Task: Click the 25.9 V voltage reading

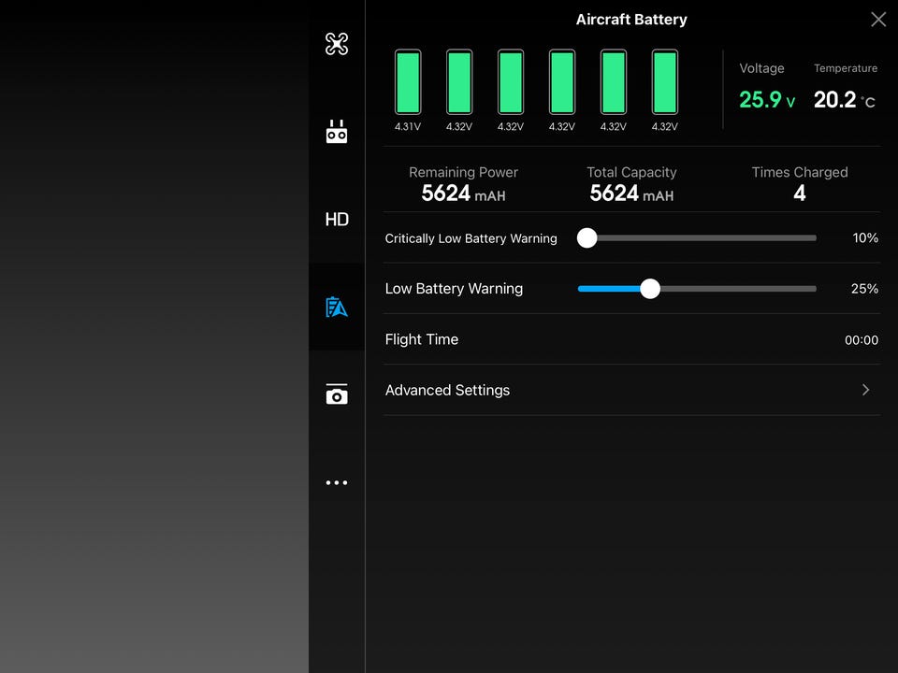Action: 766,100
